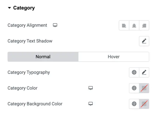
Task: Align category text left
Action: 124,25
